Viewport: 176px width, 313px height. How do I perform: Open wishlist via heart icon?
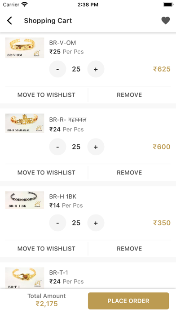coord(165,21)
